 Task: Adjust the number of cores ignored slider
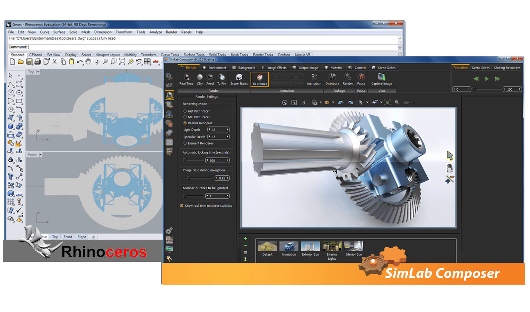click(185, 196)
